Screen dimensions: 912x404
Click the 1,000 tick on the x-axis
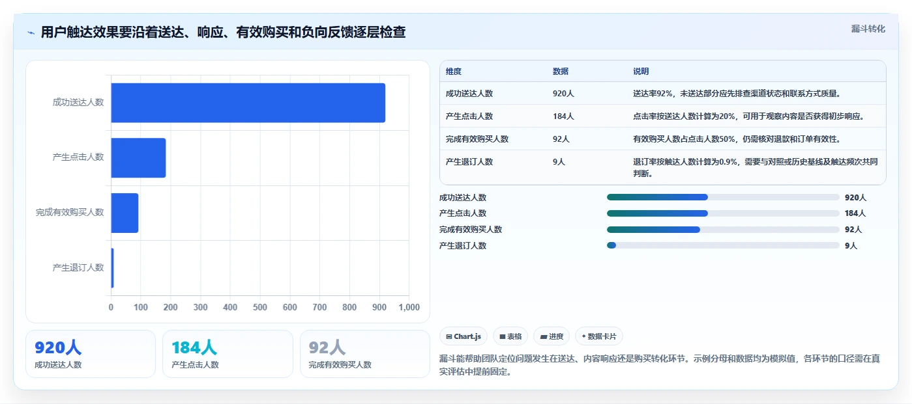(x=409, y=307)
